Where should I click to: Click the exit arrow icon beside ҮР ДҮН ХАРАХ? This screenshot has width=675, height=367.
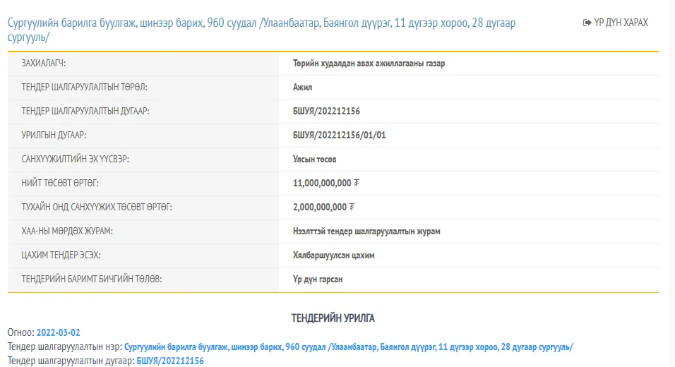pos(587,23)
